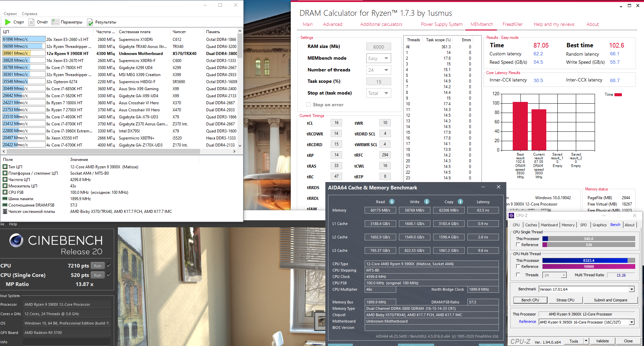Click the Stress CPU button
Screen dimensions: 644x346
tap(565, 300)
